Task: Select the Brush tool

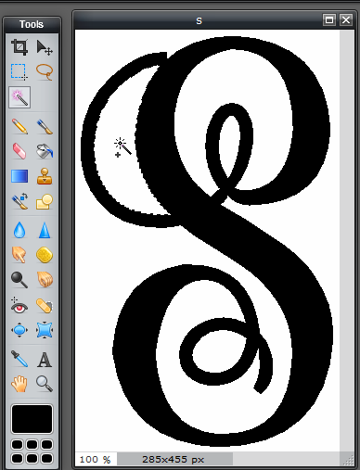Action: [x=45, y=126]
